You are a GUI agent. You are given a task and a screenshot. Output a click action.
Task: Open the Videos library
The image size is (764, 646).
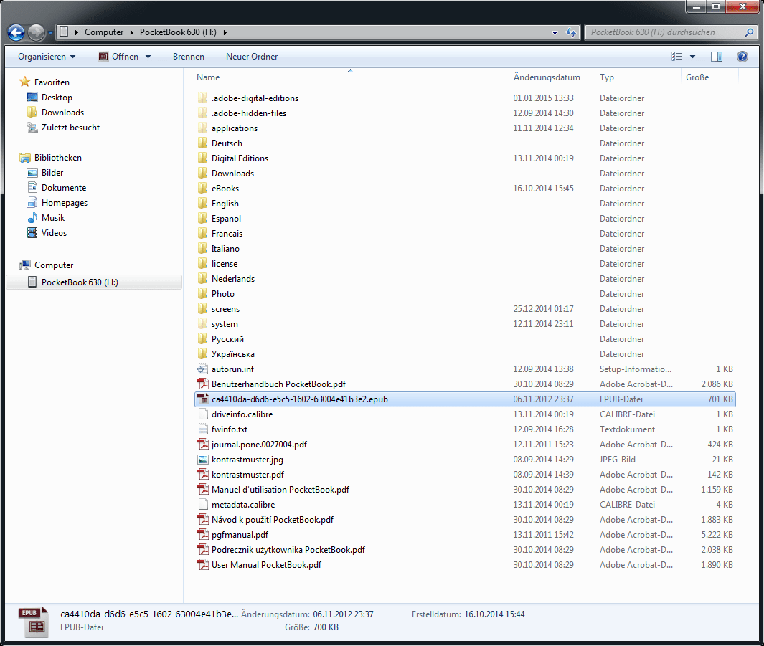[47, 233]
